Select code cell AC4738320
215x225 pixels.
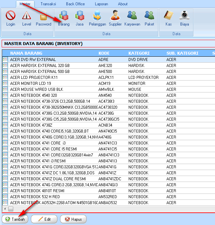coord(108,107)
